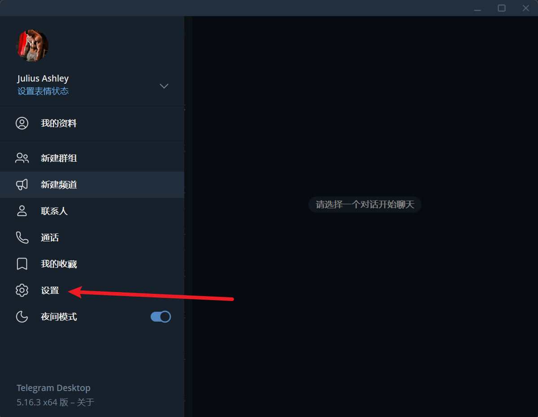Viewport: 538px width, 417px height.
Task: Select the 新建频道 menu item
Action: pos(92,185)
